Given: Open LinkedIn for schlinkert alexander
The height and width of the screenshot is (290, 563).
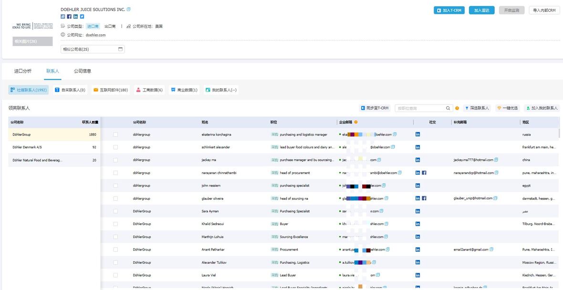Looking at the screenshot, I should [417, 147].
